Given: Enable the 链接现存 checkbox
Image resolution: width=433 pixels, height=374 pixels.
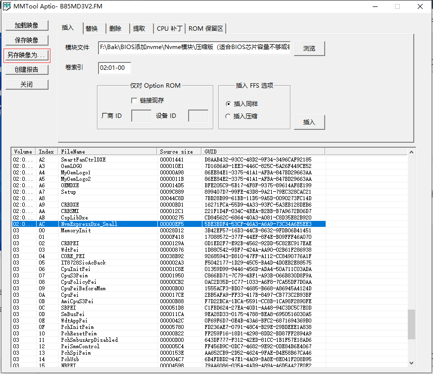Looking at the screenshot, I should 134,101.
